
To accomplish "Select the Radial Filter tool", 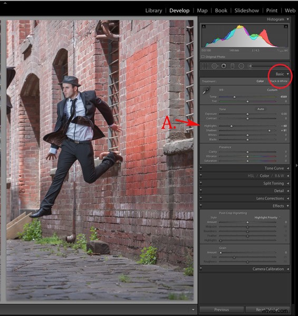I will (x=241, y=66).
